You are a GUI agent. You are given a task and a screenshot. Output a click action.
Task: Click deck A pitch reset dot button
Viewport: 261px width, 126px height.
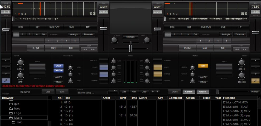click(x=6, y=60)
